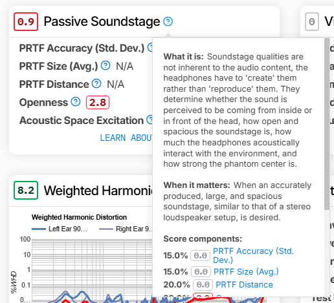Click help icon beside PRTF Distance
334x303 pixels.
(96, 83)
